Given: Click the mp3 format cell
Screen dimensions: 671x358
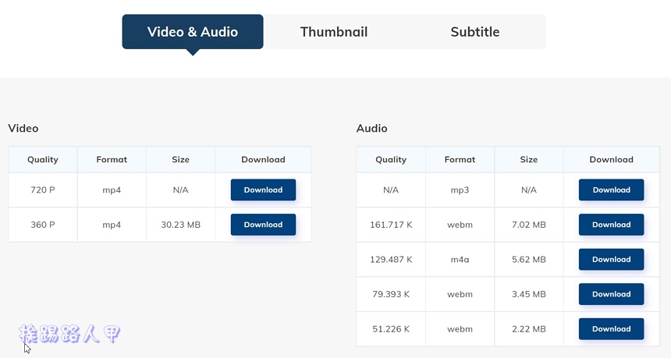Looking at the screenshot, I should [460, 190].
